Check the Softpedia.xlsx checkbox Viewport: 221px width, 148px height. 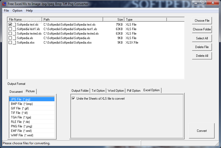(10, 42)
